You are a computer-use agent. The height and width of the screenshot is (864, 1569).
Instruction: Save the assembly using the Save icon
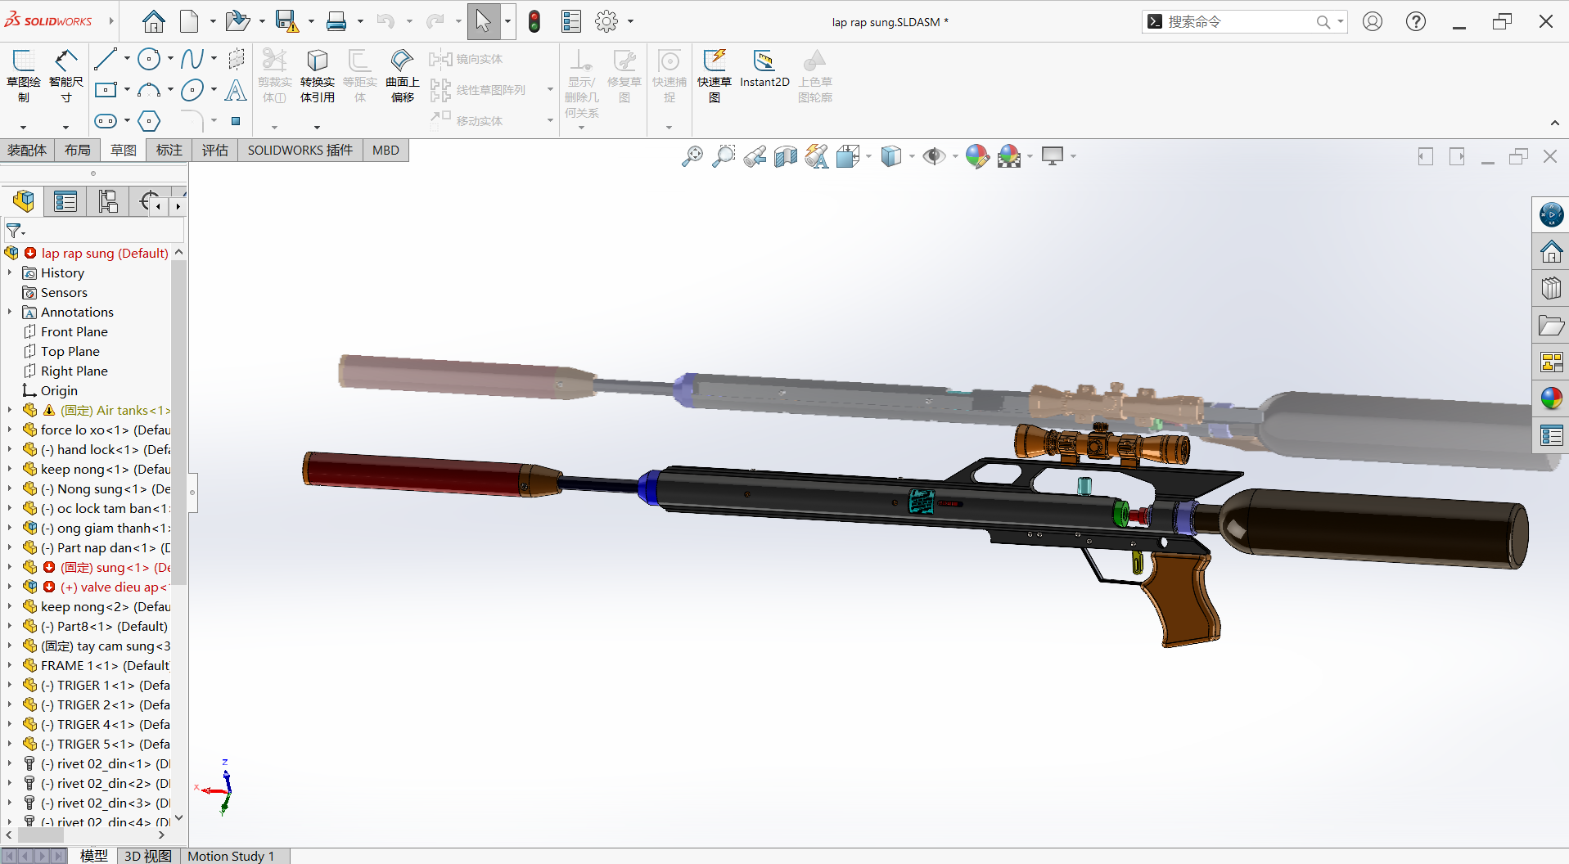click(x=286, y=21)
